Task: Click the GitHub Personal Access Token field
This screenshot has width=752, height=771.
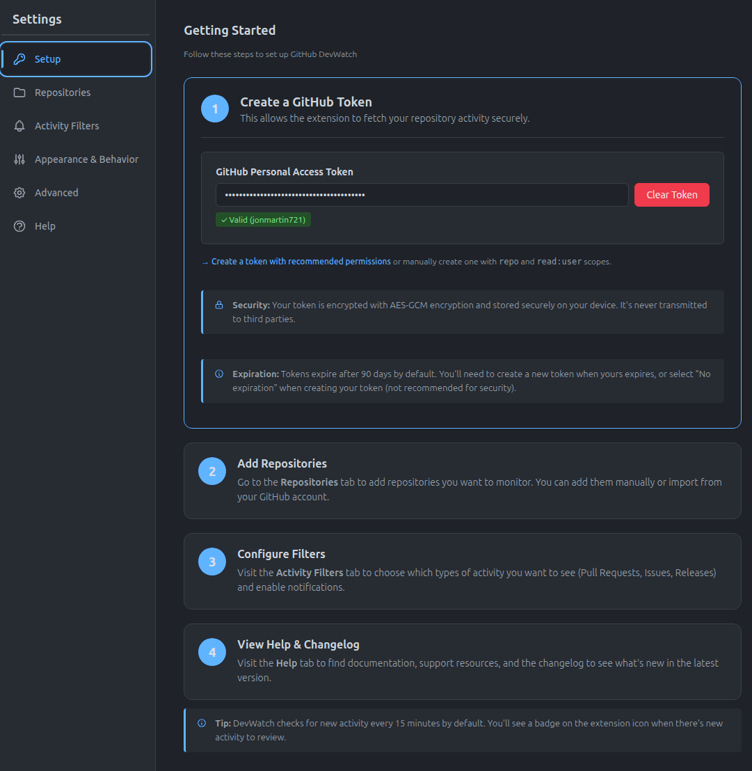Action: tap(422, 195)
